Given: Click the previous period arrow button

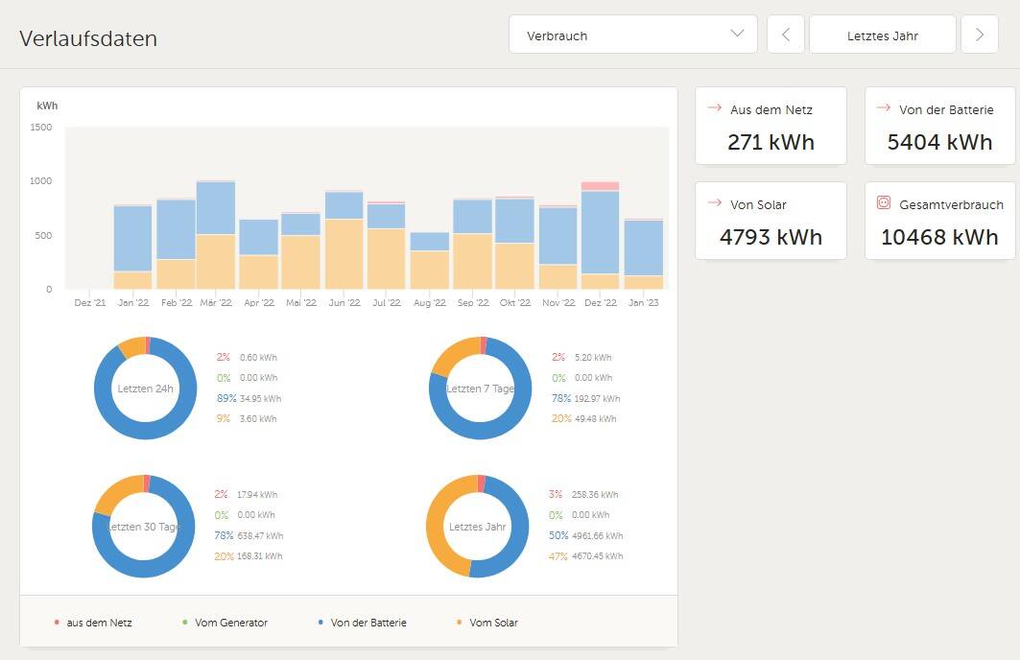Looking at the screenshot, I should (786, 35).
